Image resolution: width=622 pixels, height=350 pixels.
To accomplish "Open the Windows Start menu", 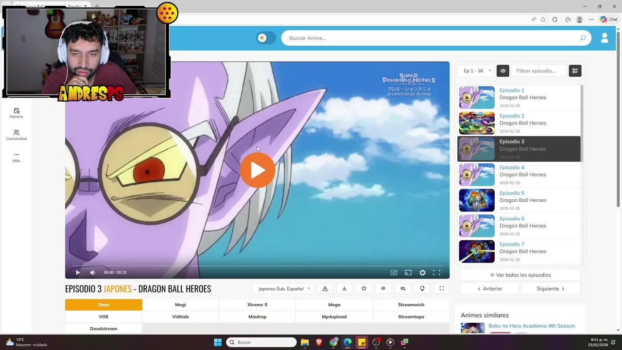I will [218, 342].
